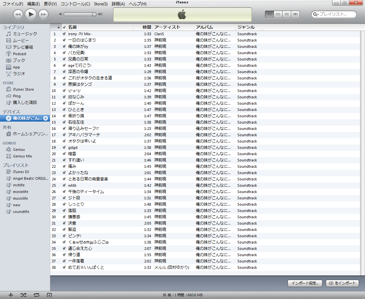Screen dimensions: 365x299
Task: Open 編集(E) menu
Action: coord(34,4)
